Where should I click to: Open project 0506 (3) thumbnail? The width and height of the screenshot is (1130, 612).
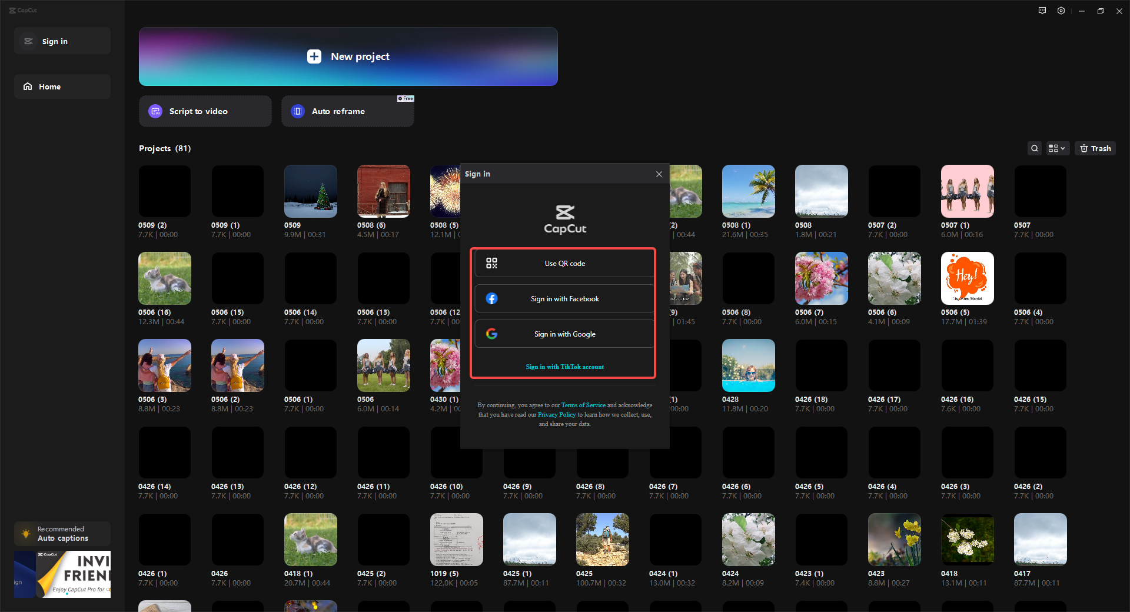click(165, 365)
